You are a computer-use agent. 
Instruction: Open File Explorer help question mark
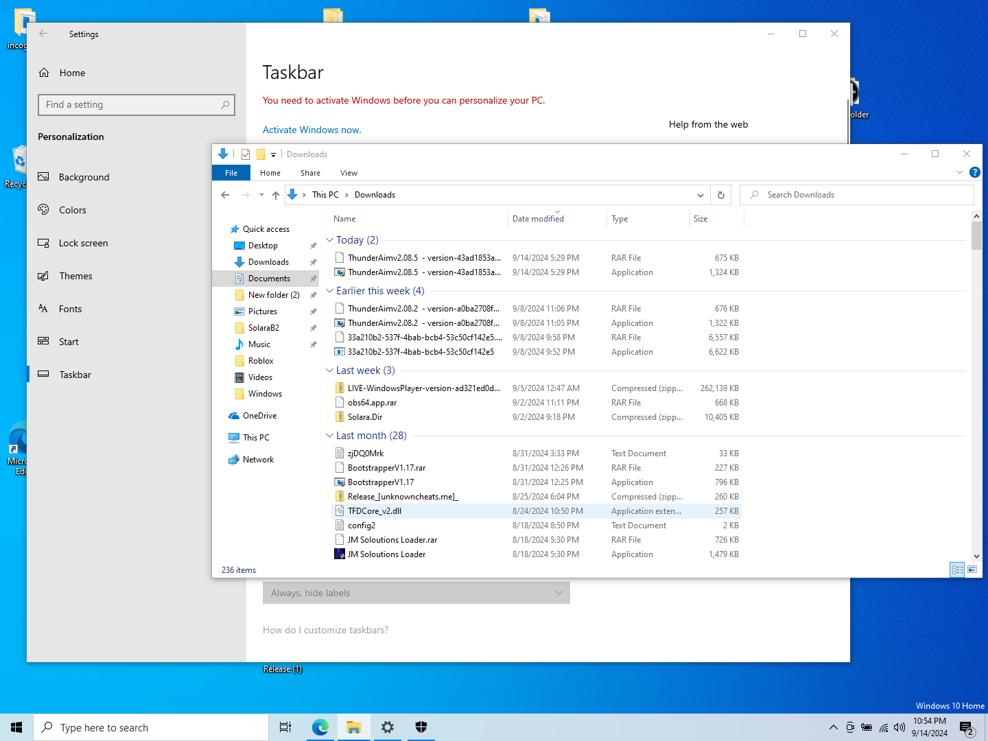[x=974, y=172]
